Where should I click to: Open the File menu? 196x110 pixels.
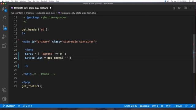12,1
